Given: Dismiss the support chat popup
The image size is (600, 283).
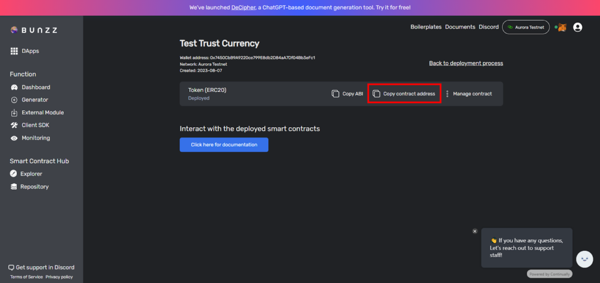Looking at the screenshot, I should pos(475,231).
